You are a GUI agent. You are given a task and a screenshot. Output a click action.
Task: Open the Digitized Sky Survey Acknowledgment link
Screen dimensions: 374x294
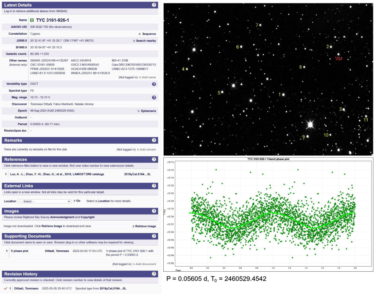[62, 217]
